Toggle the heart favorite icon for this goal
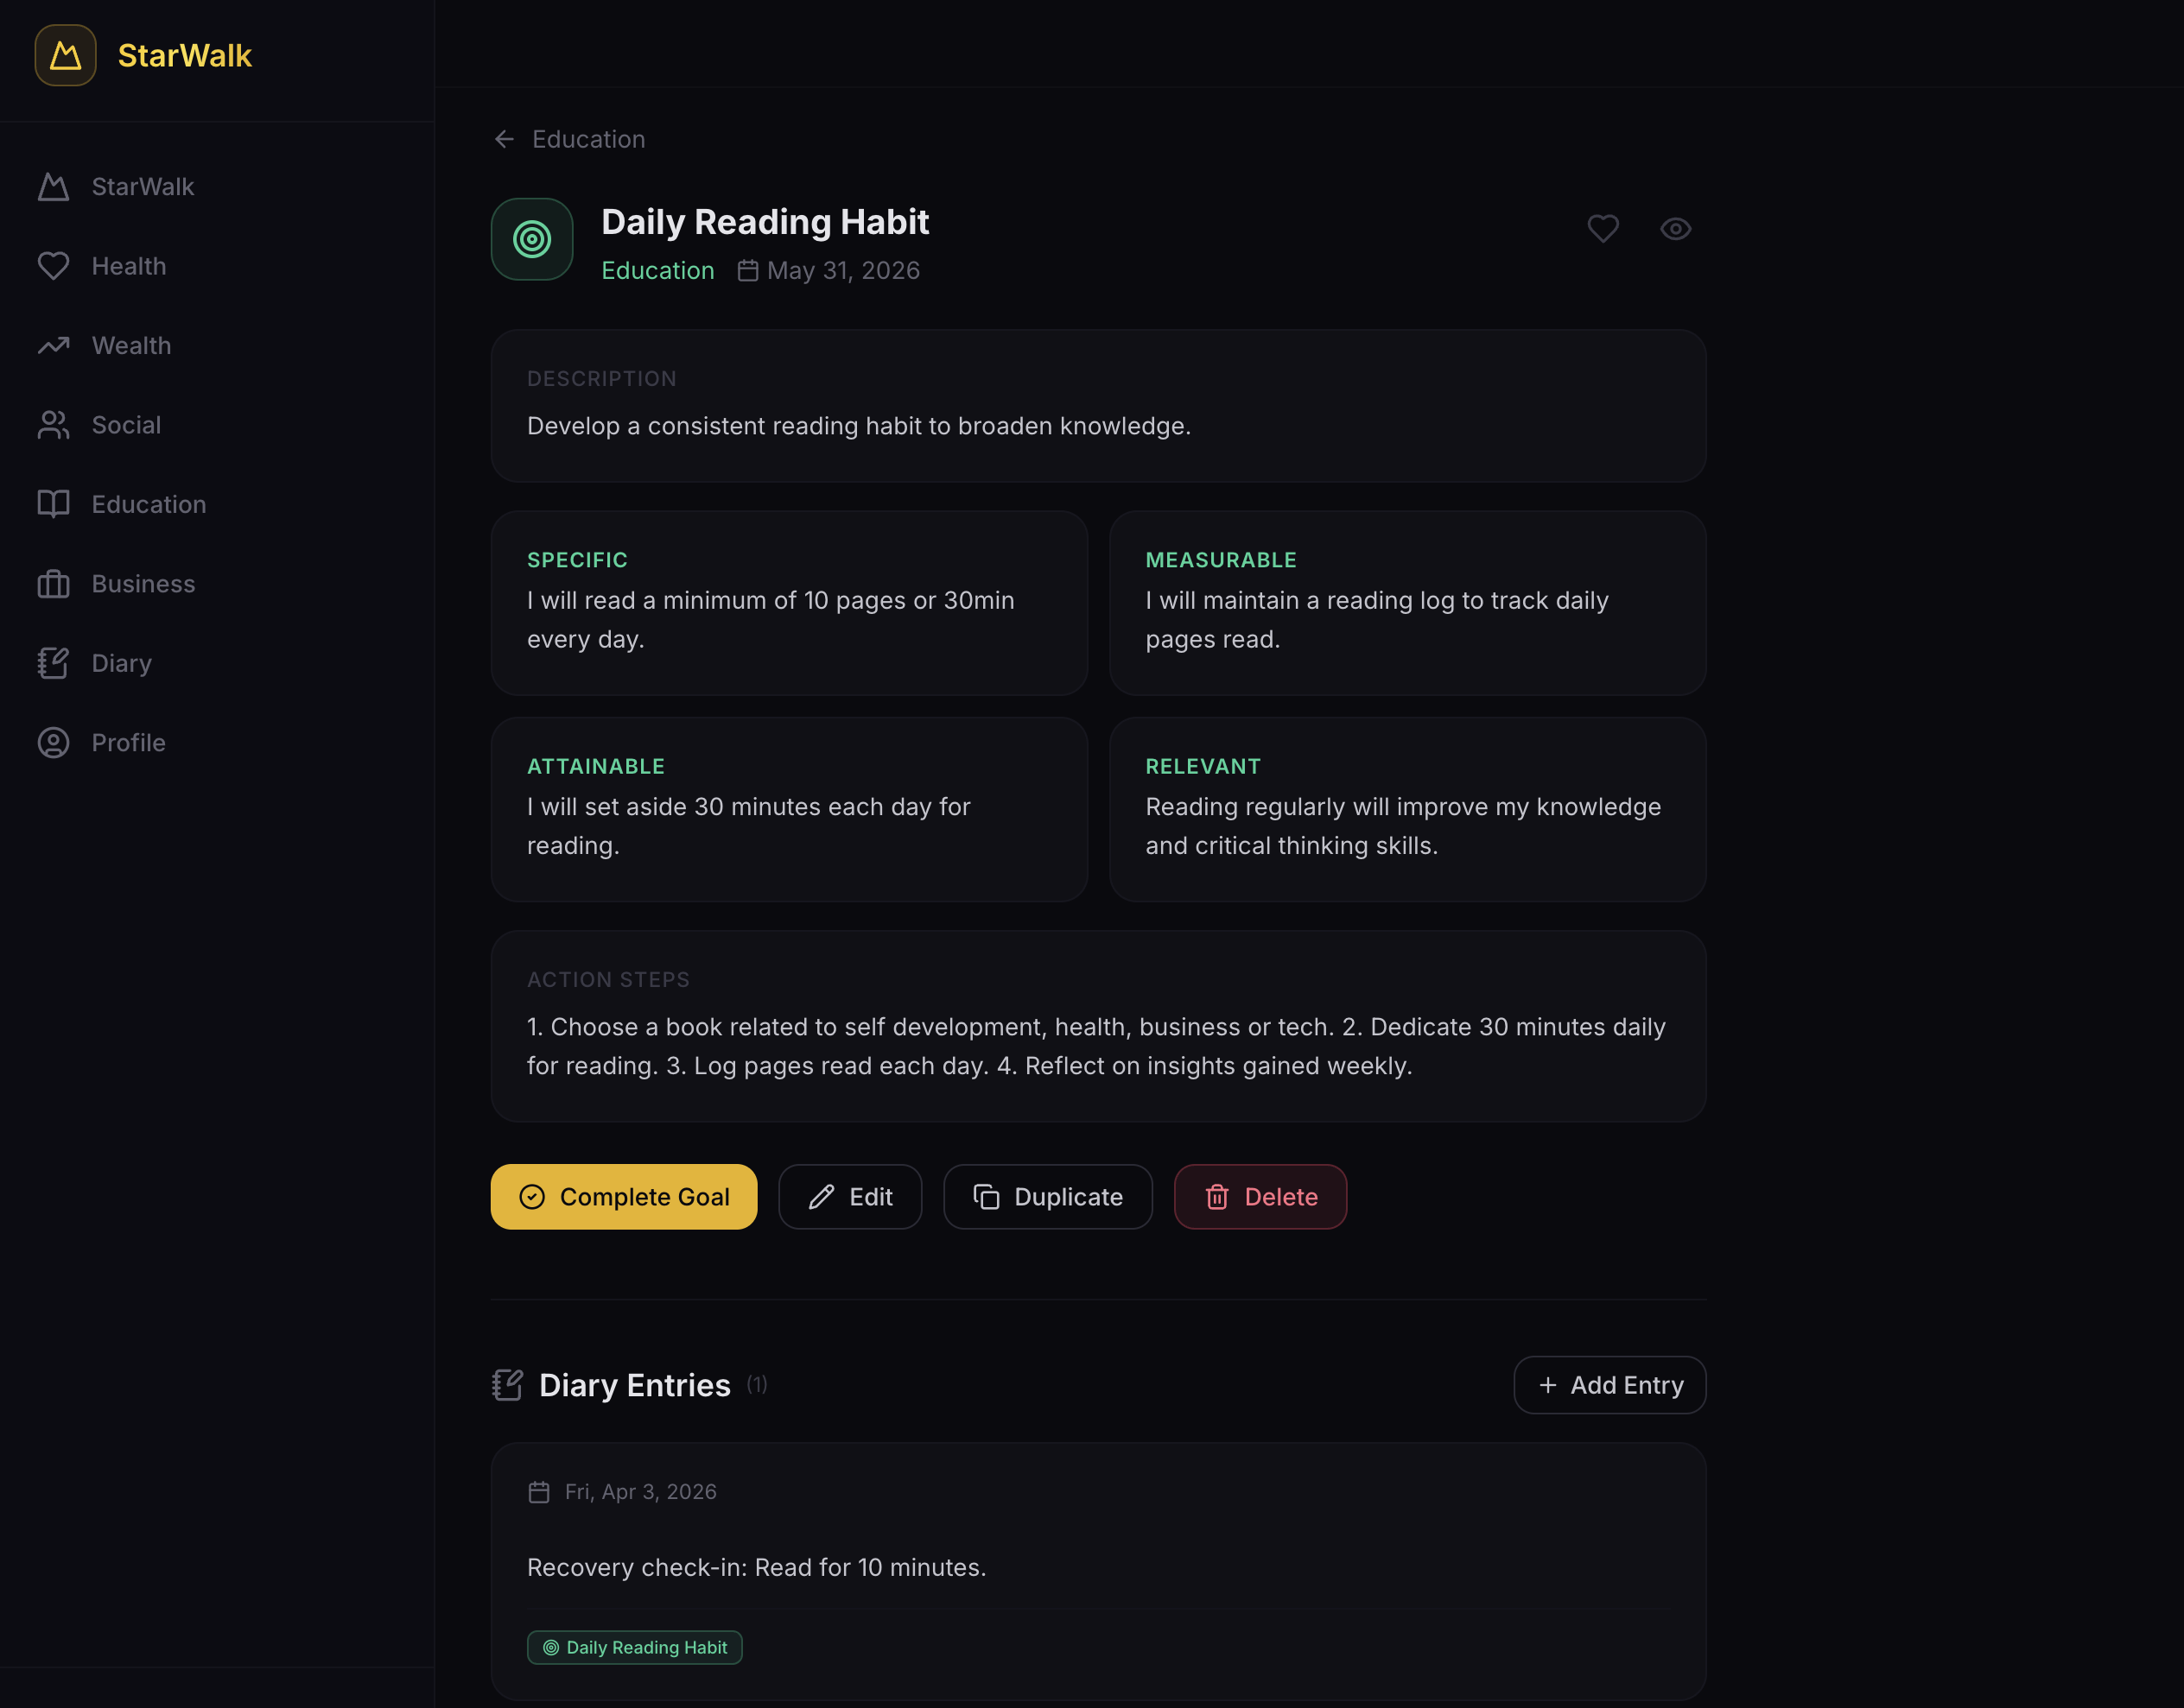Image resolution: width=2184 pixels, height=1708 pixels. tap(1603, 229)
